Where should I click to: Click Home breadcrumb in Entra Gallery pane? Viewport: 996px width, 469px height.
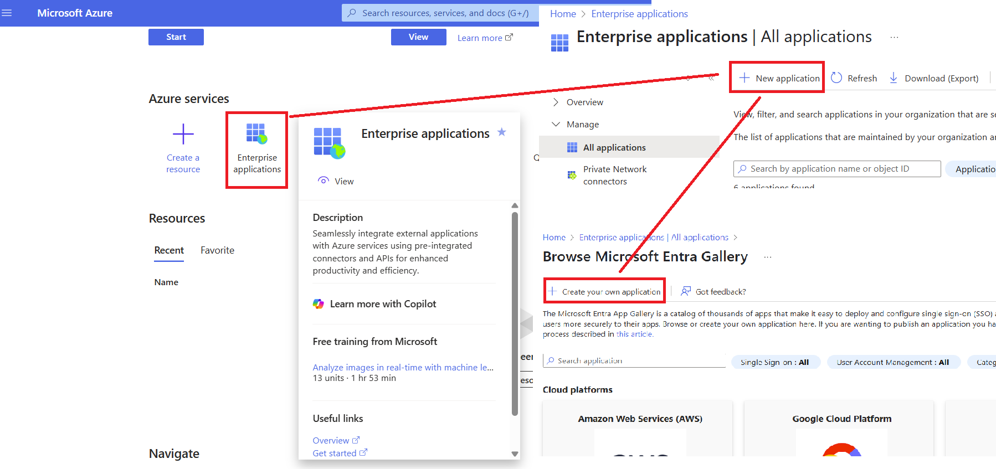tap(554, 238)
